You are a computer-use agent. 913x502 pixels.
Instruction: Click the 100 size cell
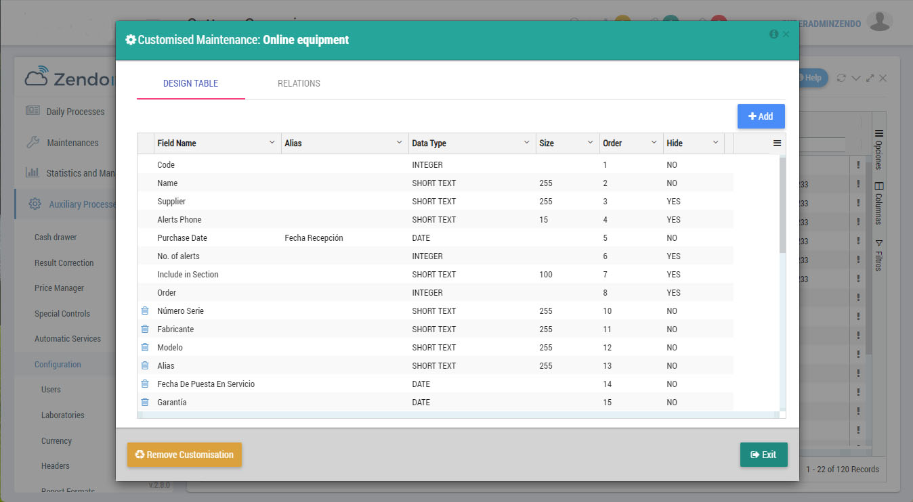click(546, 274)
